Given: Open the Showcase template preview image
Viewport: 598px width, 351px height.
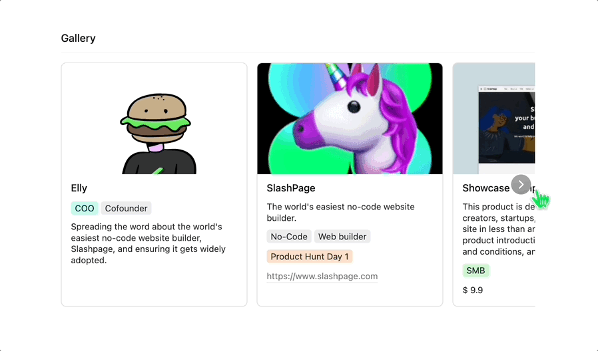Looking at the screenshot, I should [494, 119].
